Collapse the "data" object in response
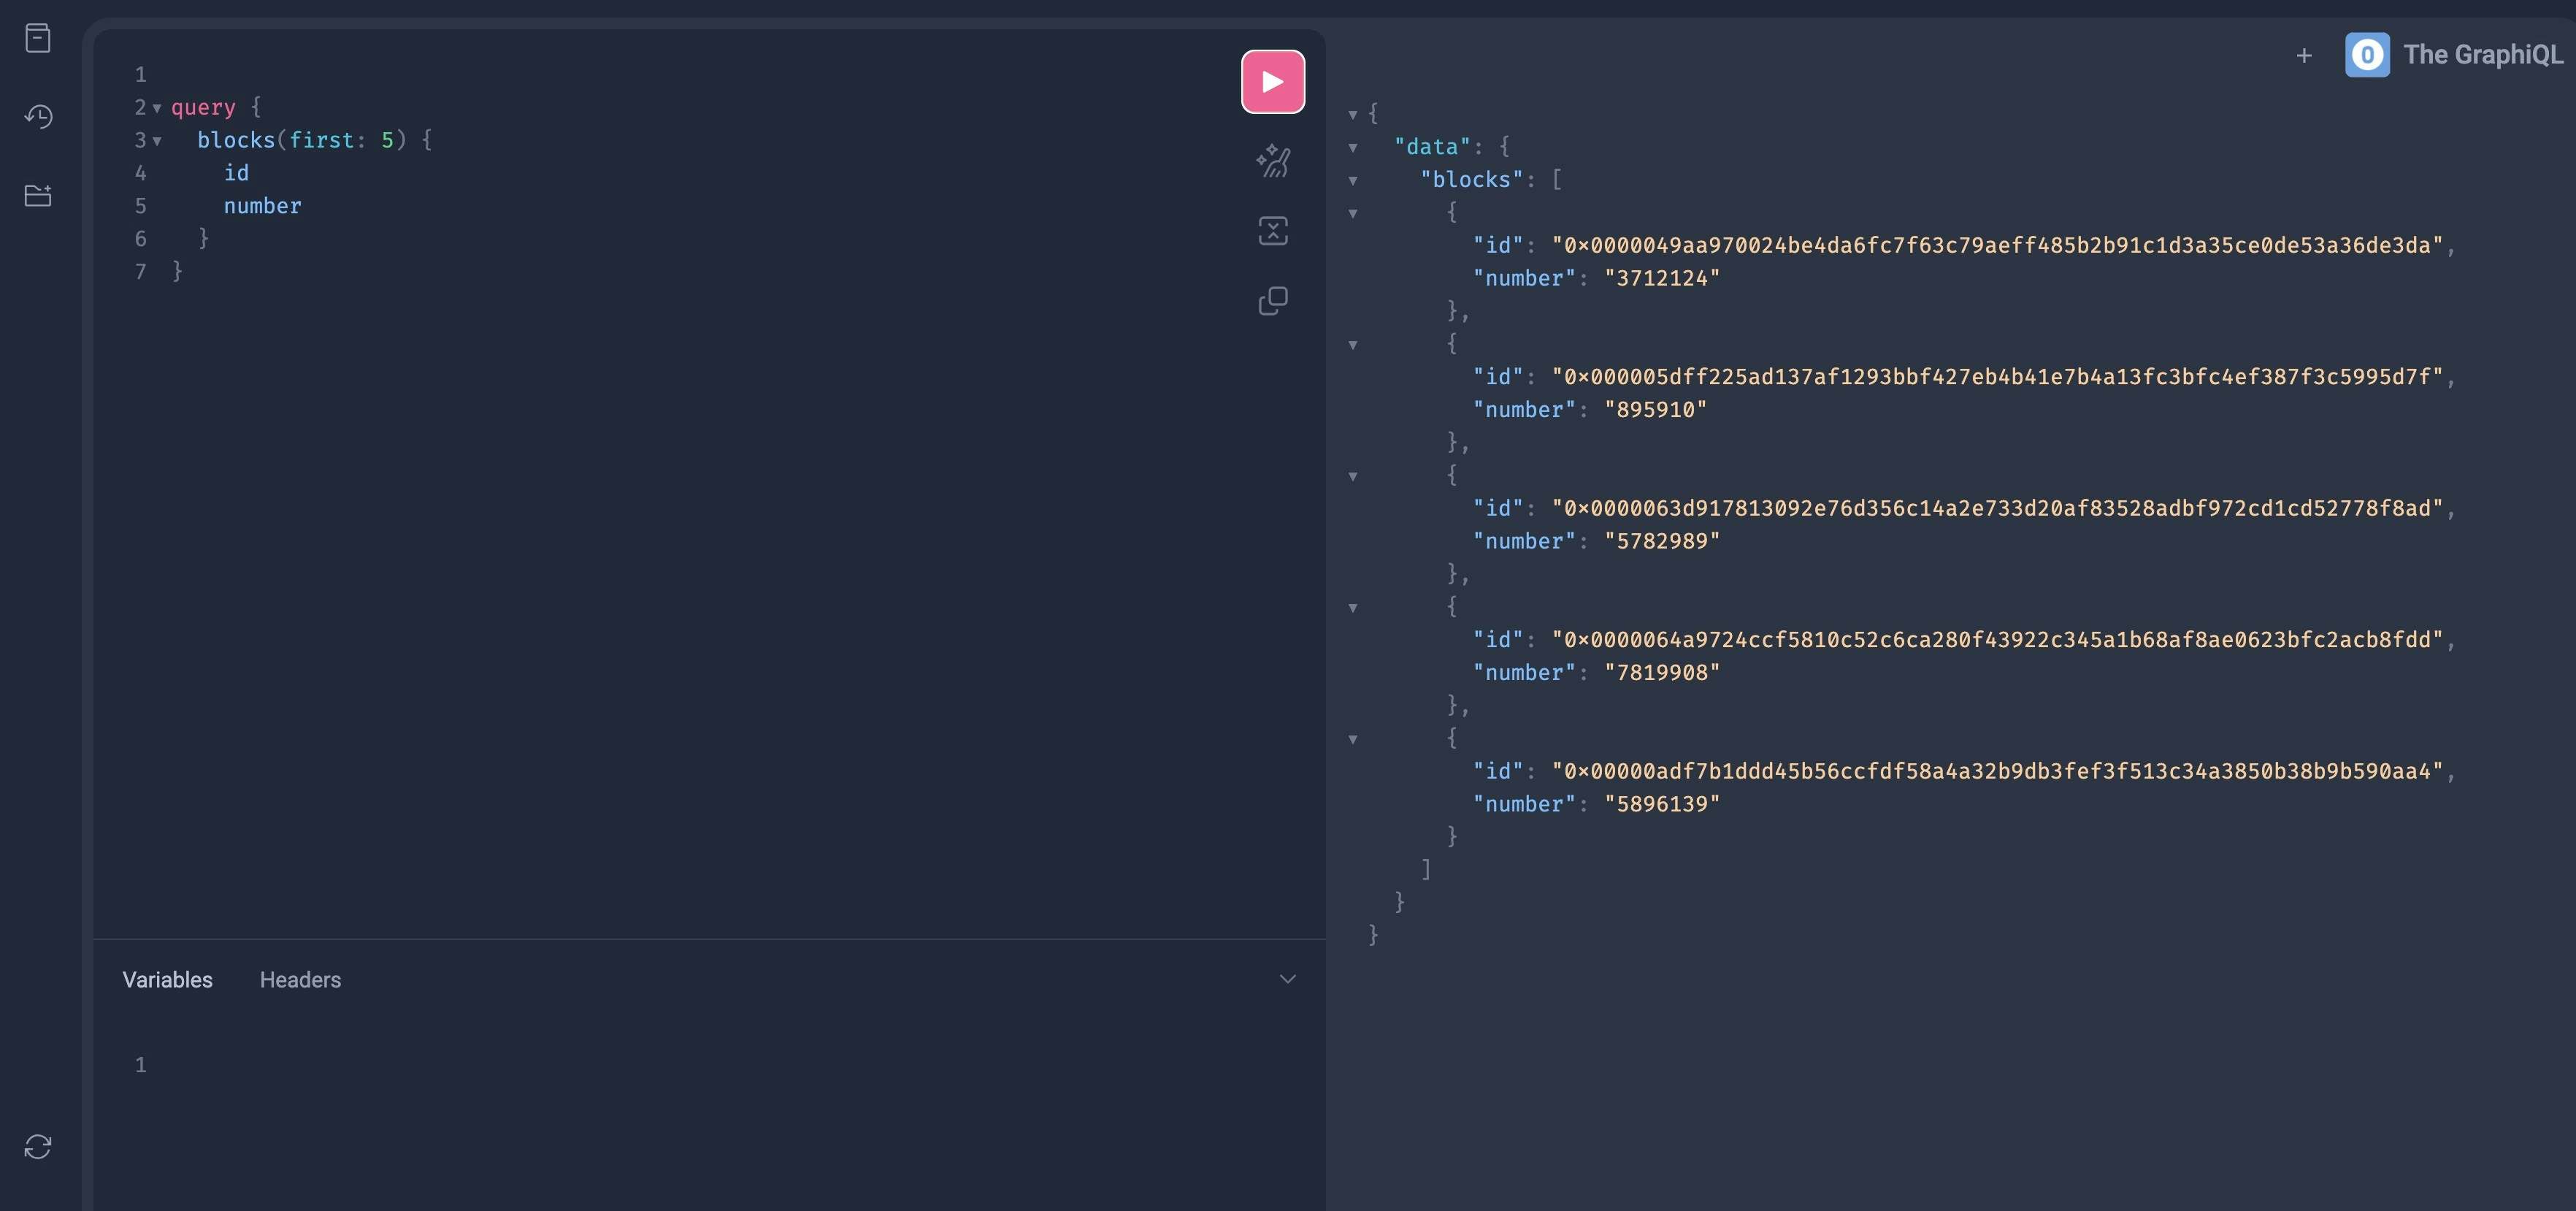This screenshot has width=2576, height=1211. pos(1353,147)
